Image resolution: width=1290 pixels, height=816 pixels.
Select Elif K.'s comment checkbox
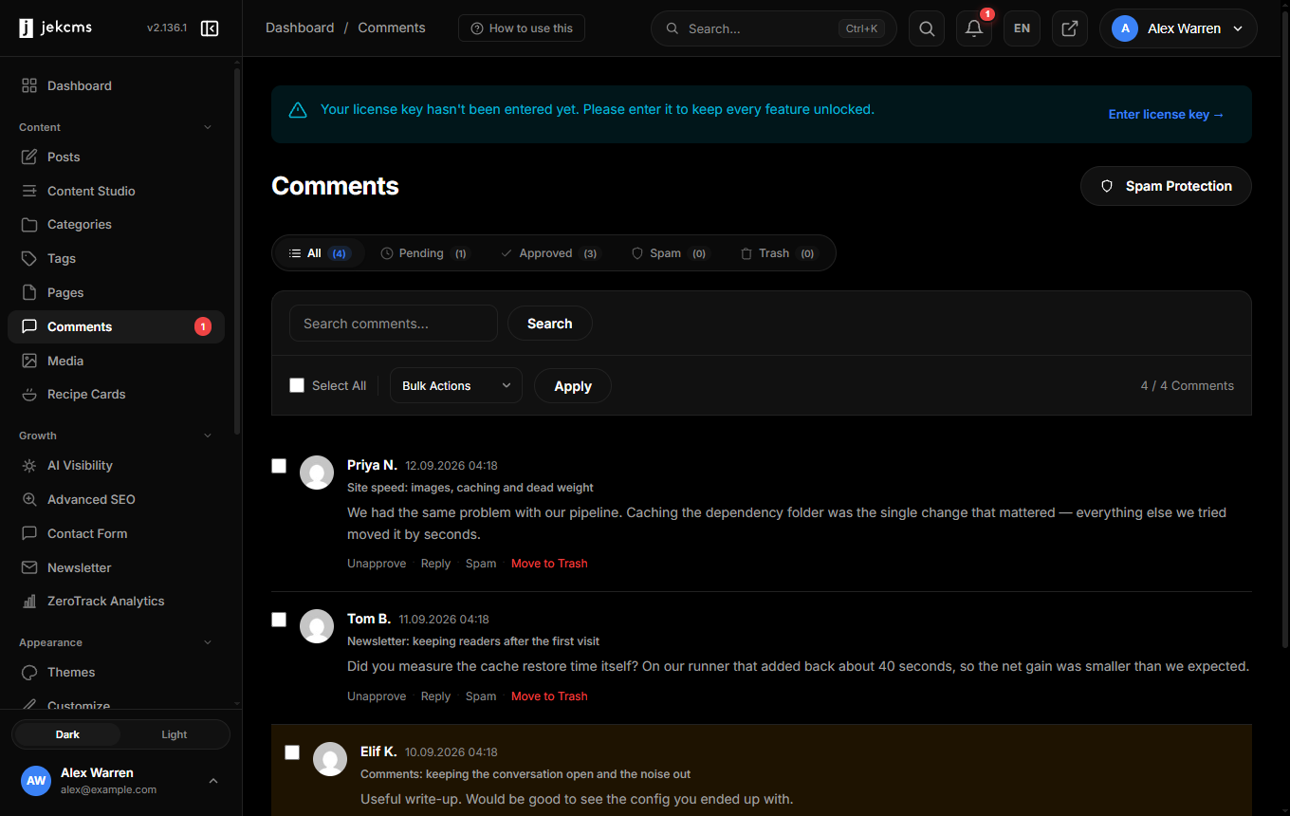292,752
